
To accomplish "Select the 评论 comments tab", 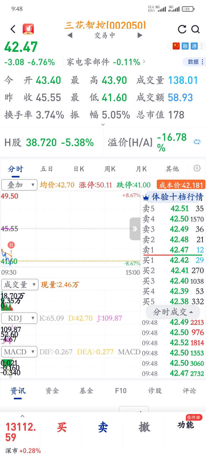I will pyautogui.click(x=189, y=391).
